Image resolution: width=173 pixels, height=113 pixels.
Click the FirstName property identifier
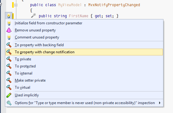[x=78, y=16]
